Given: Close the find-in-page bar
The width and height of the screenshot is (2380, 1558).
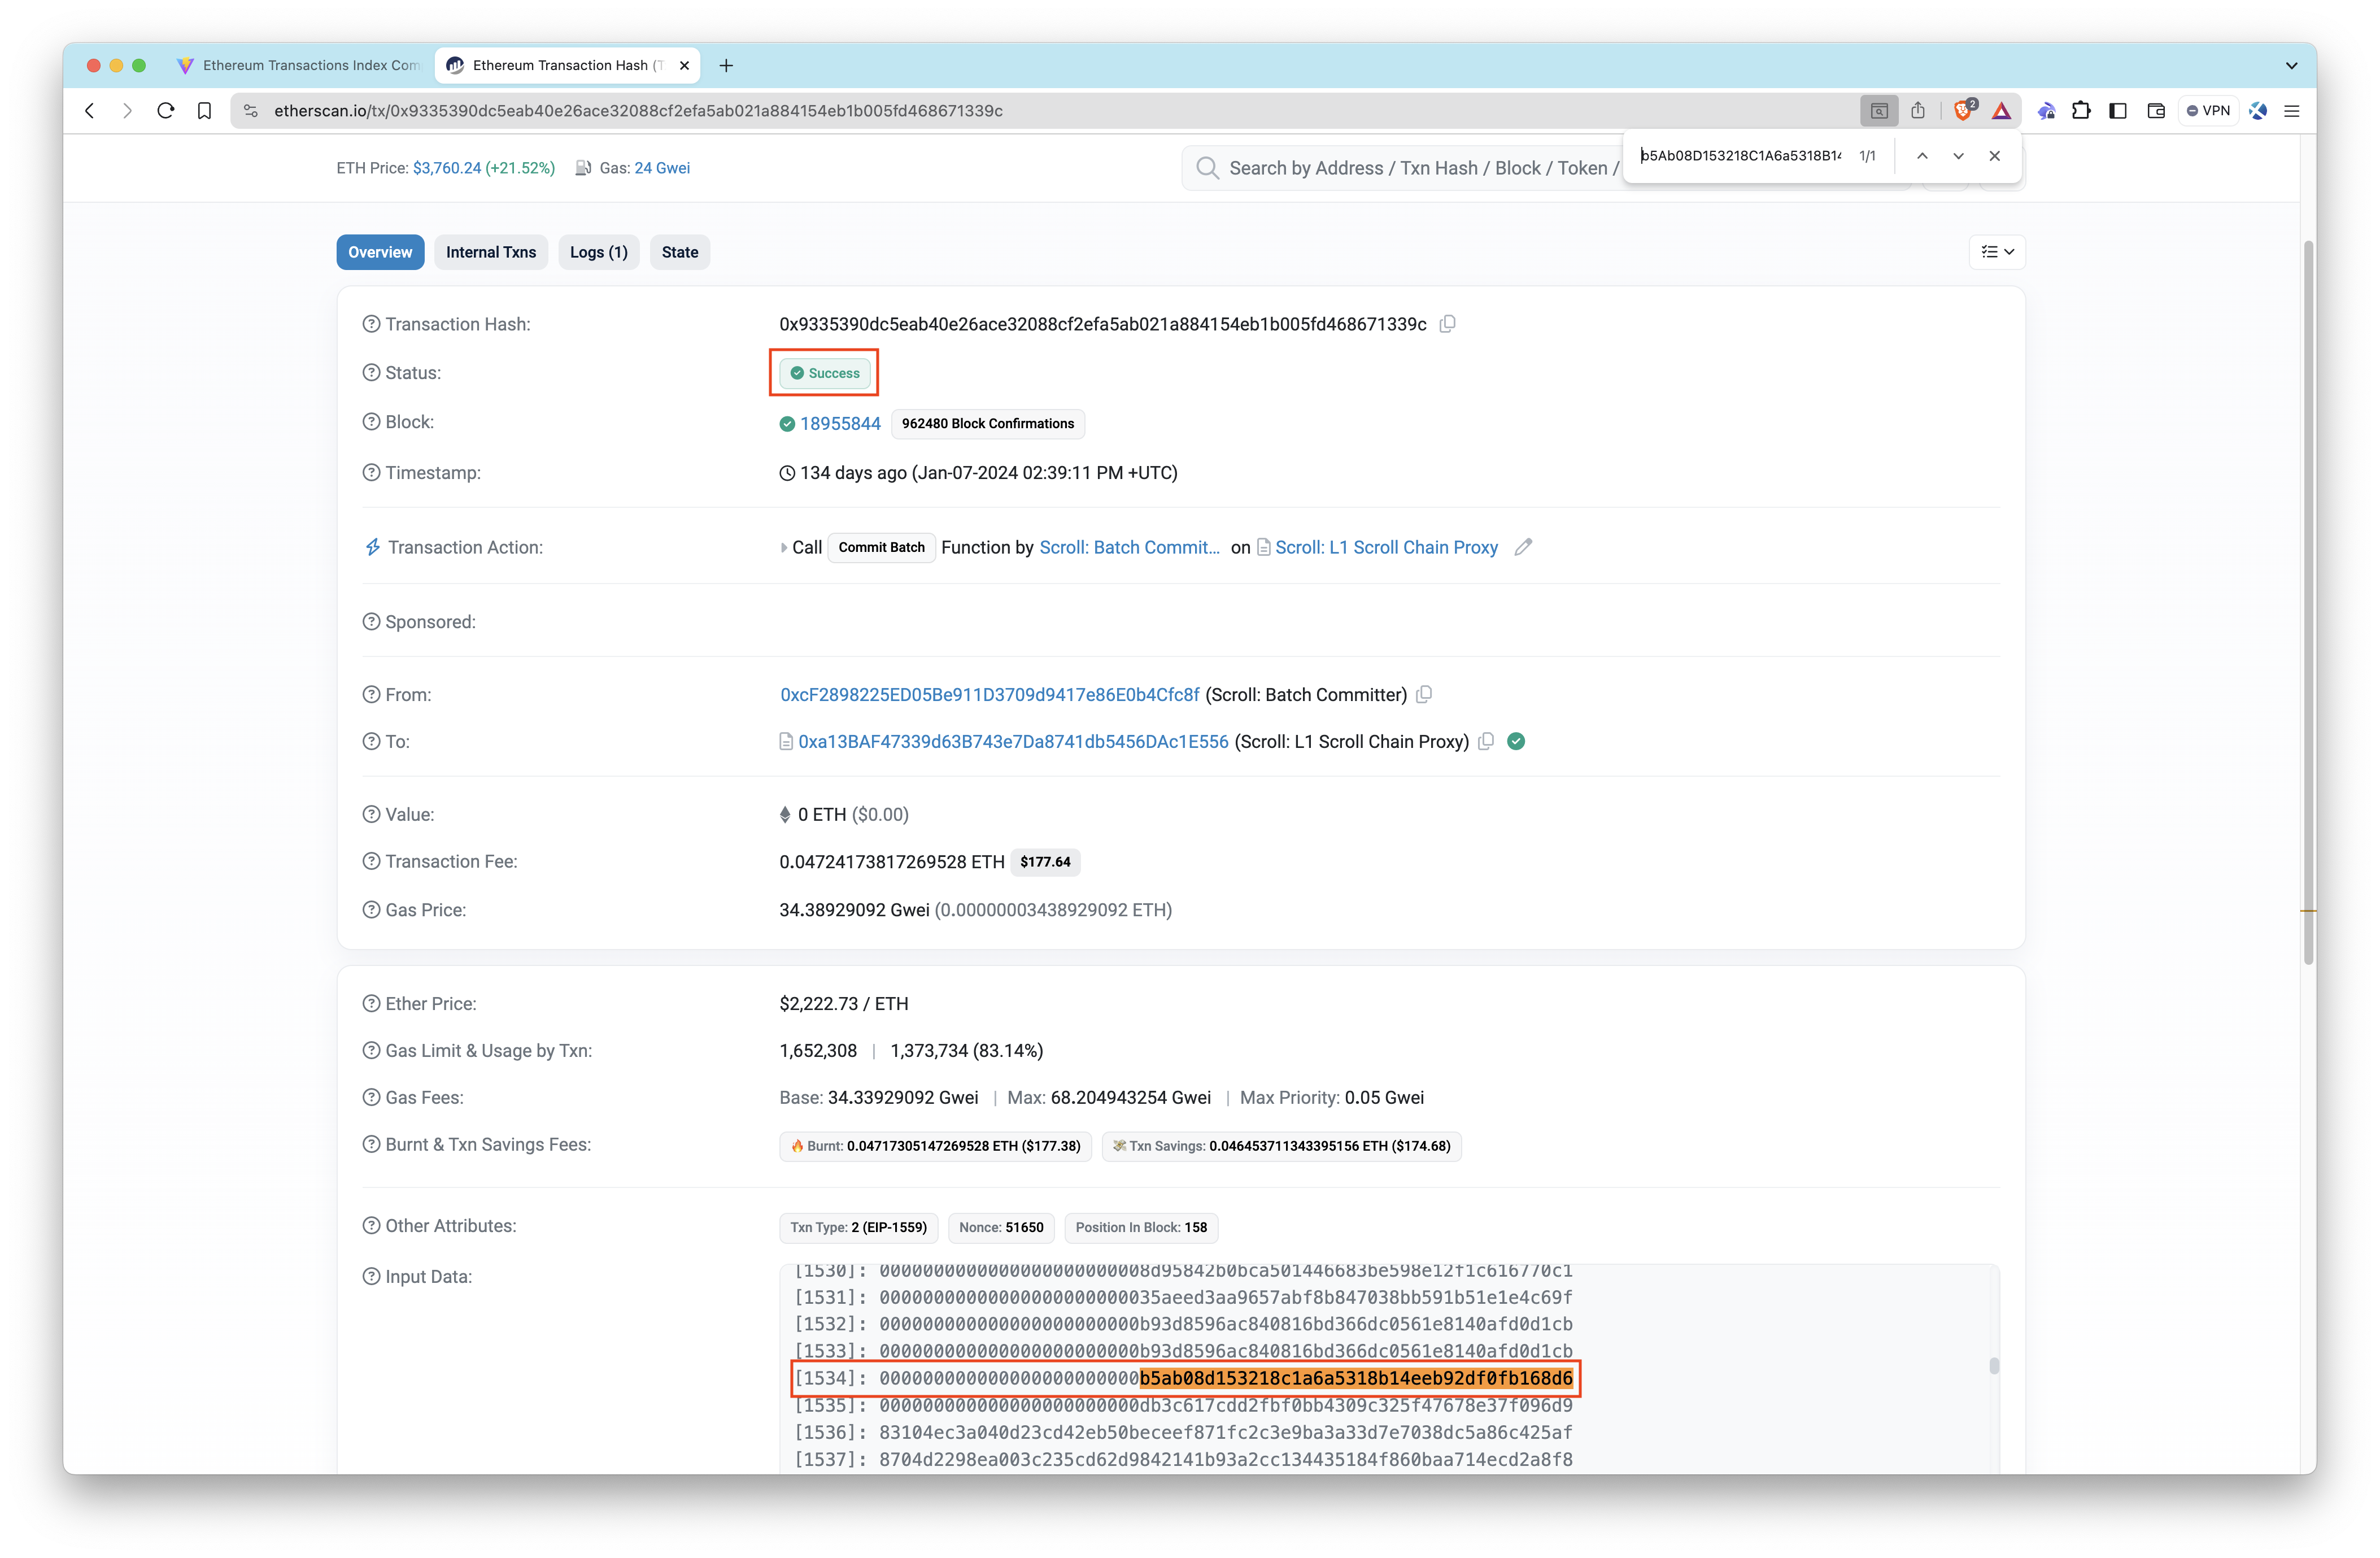Looking at the screenshot, I should [1995, 156].
